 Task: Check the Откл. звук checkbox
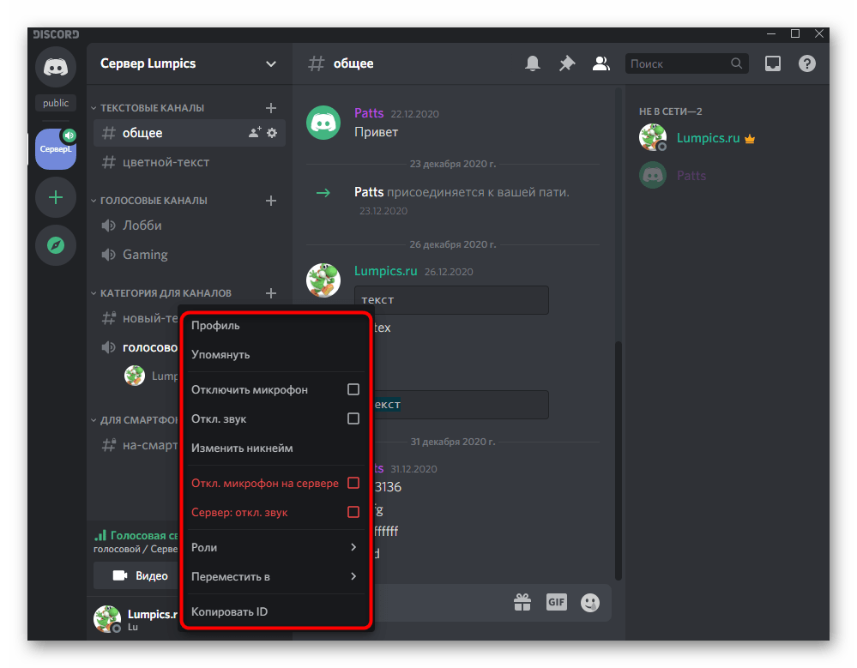353,418
